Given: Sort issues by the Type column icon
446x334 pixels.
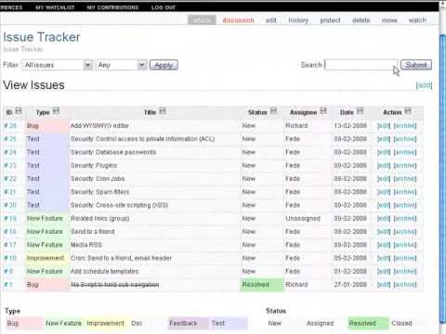Looking at the screenshot, I should point(56,110).
